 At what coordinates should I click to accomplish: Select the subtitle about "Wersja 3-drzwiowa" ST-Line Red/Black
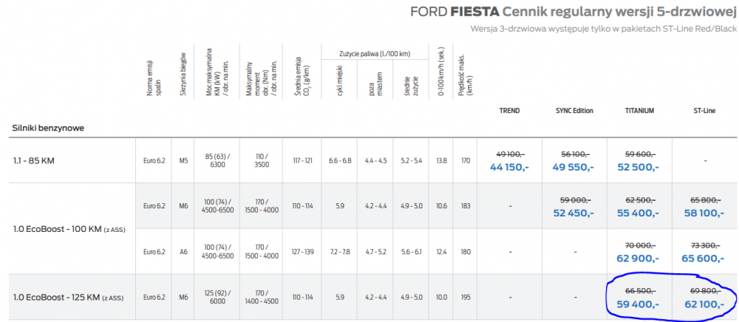(603, 29)
